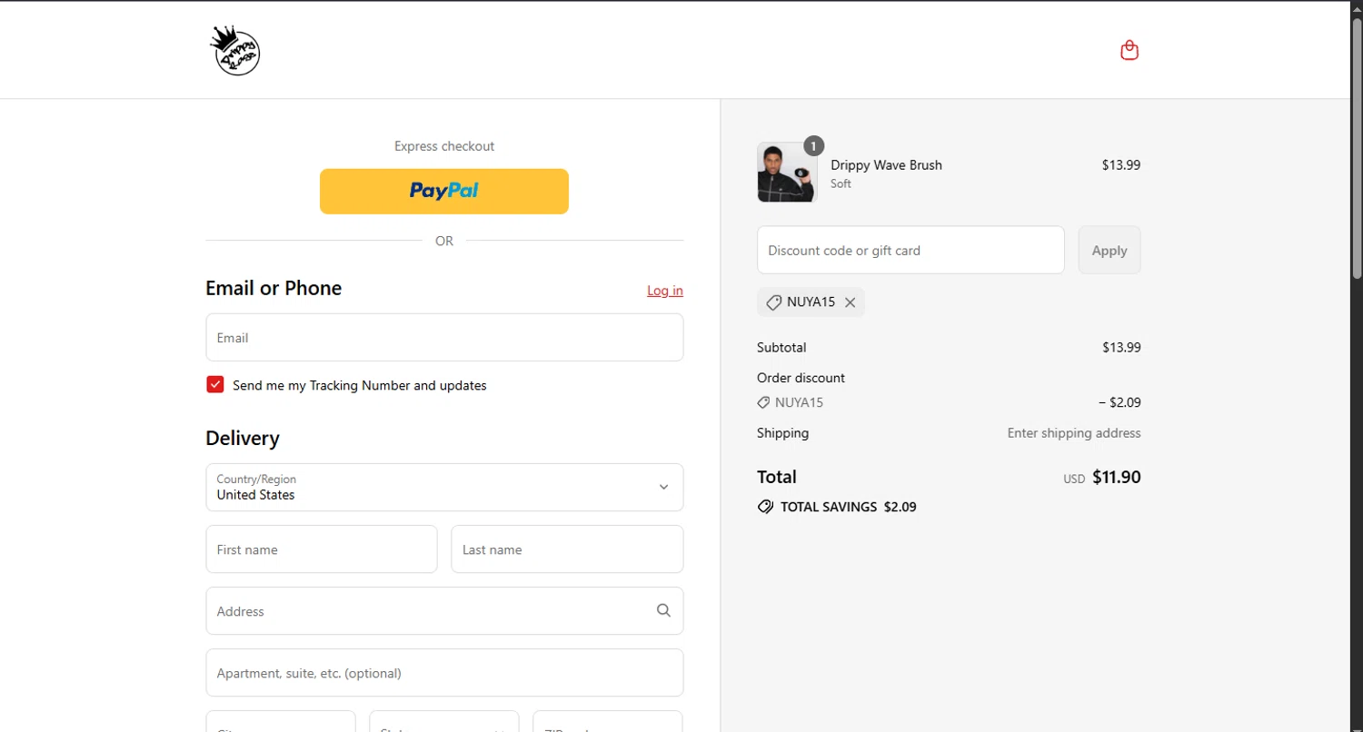Click the Enter shipping address text
The image size is (1363, 732).
point(1074,433)
